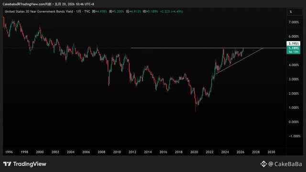Click the @ CakeBaBa author name
Image resolution: width=306 pixels, height=172 pixels.
click(285, 164)
